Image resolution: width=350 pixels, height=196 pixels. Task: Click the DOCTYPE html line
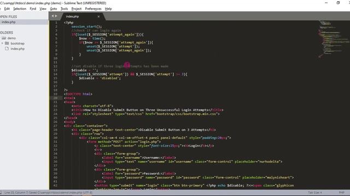tap(78, 94)
